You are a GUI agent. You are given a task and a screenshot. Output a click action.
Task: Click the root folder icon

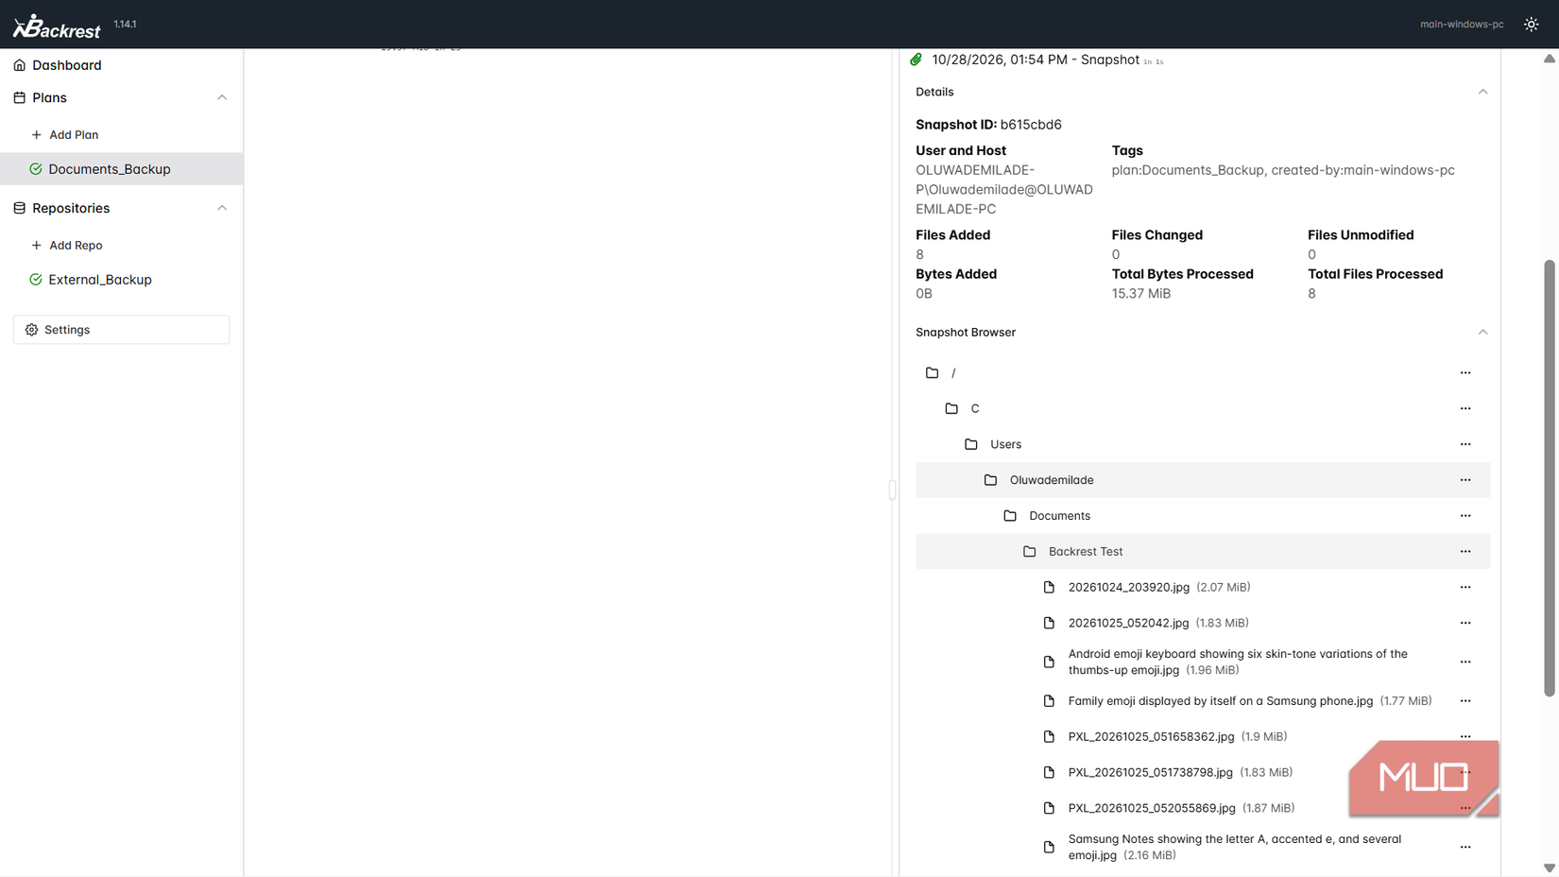(x=932, y=372)
